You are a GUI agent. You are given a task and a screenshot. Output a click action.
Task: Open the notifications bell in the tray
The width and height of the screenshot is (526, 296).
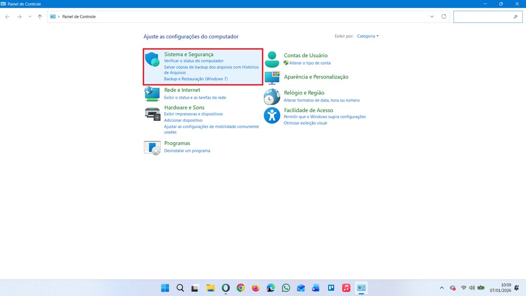516,288
